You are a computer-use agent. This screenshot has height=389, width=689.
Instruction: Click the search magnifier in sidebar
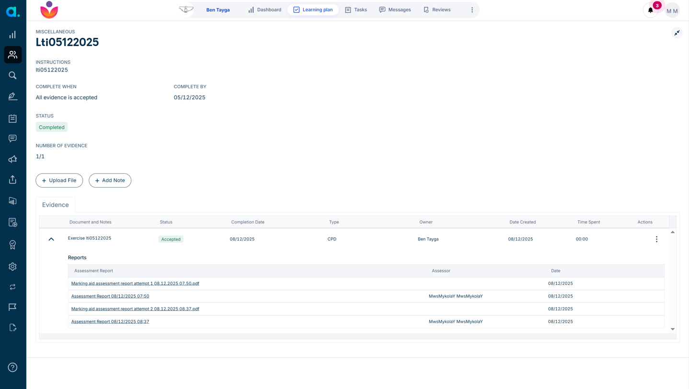click(12, 75)
